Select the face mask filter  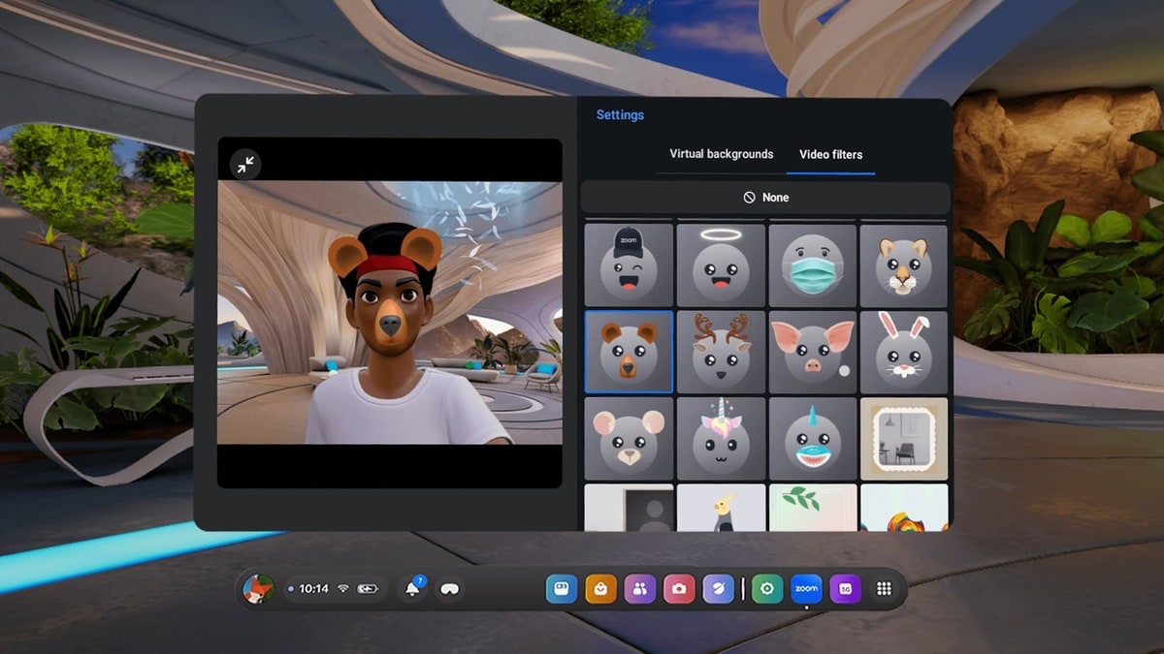(x=812, y=265)
